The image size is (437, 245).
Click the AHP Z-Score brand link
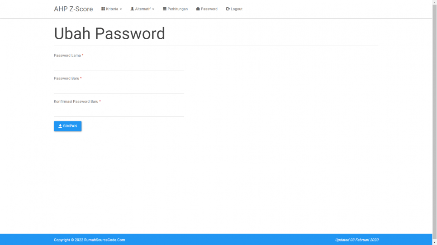pyautogui.click(x=73, y=9)
